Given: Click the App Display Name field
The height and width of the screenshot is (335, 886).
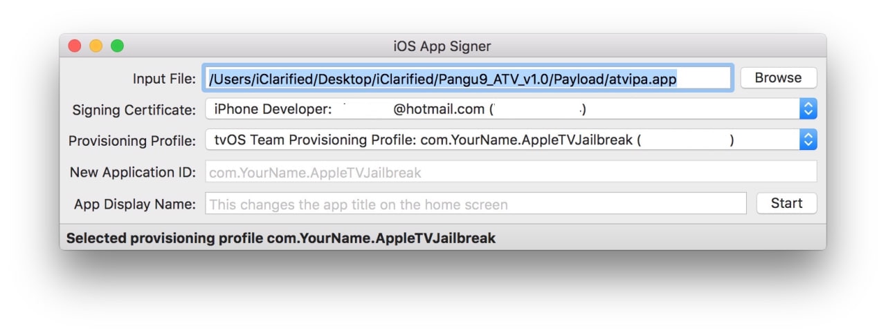Looking at the screenshot, I should [x=476, y=204].
